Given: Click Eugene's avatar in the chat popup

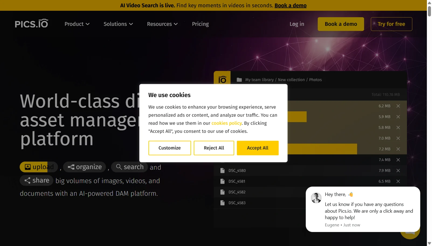Looking at the screenshot, I should (316, 198).
